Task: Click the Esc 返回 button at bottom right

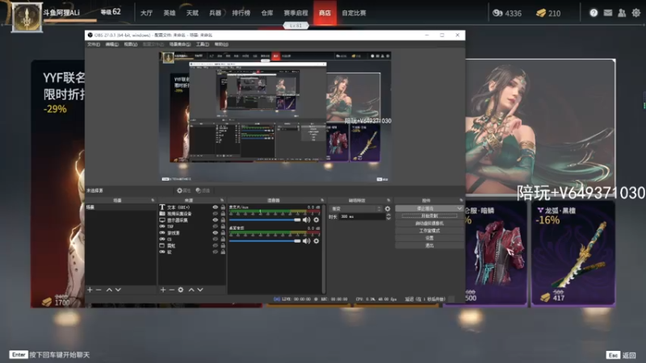Action: coord(621,355)
